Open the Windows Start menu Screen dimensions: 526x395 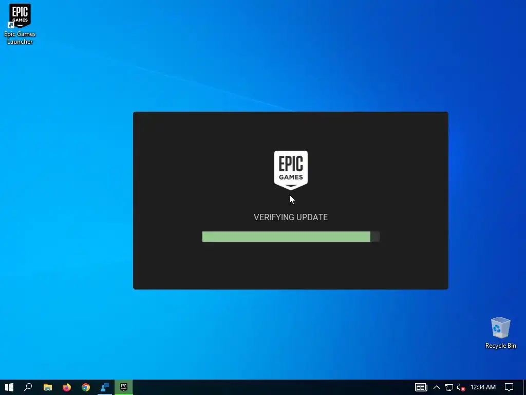tap(9, 387)
